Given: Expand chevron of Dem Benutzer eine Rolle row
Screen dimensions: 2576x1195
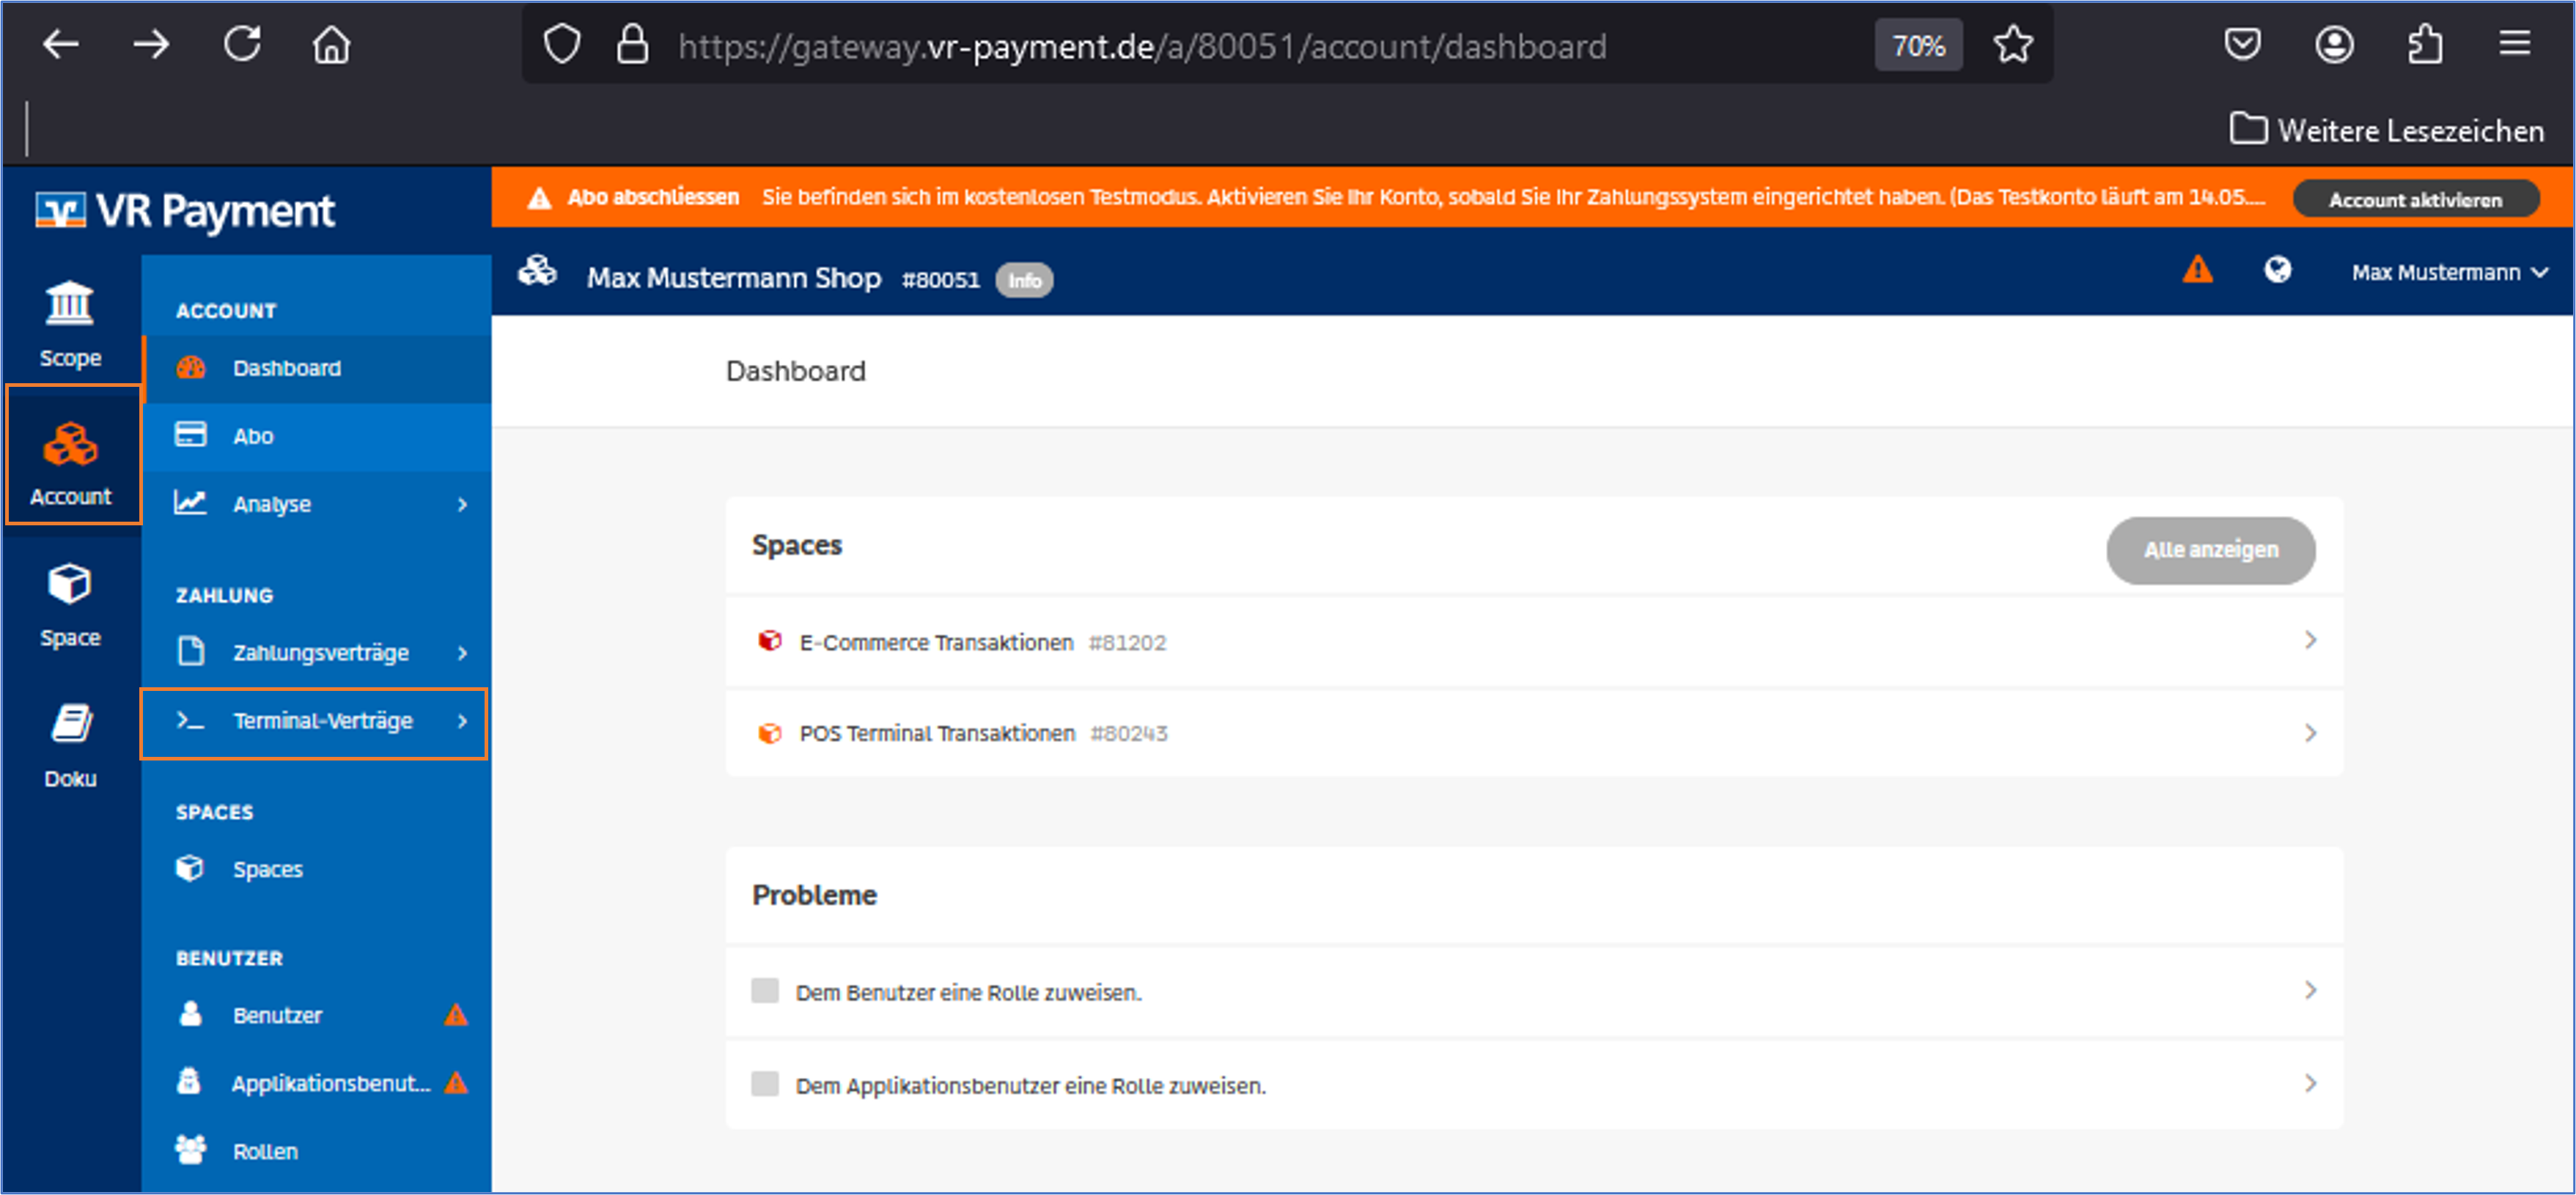Looking at the screenshot, I should point(2310,990).
